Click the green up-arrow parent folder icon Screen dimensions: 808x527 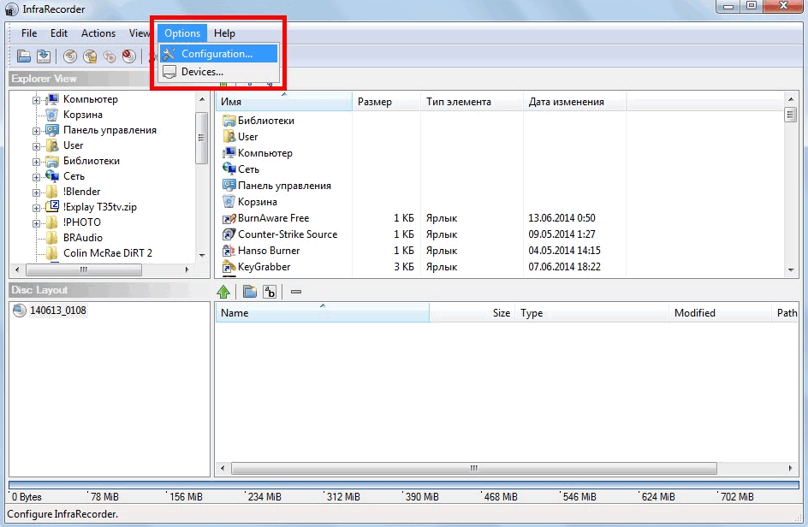tap(223, 292)
